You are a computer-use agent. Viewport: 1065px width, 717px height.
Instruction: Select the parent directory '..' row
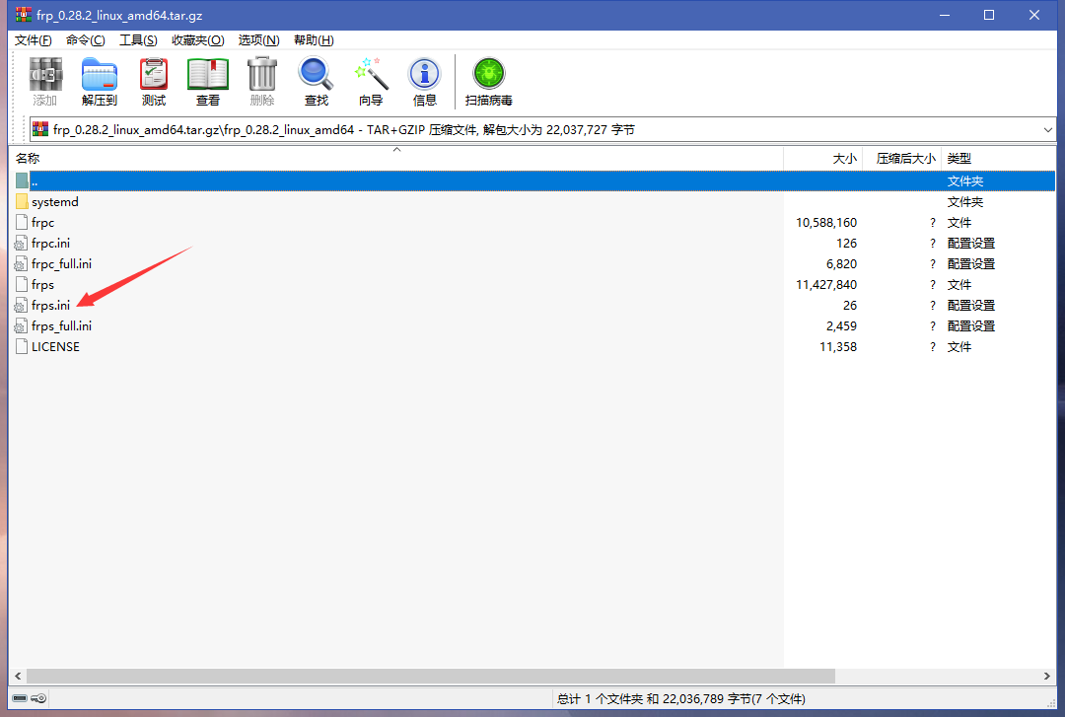coord(533,180)
